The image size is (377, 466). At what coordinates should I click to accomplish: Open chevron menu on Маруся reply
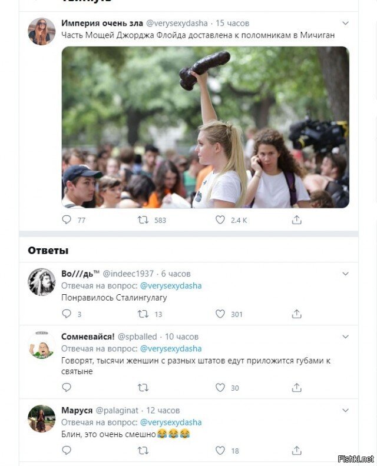(x=345, y=410)
